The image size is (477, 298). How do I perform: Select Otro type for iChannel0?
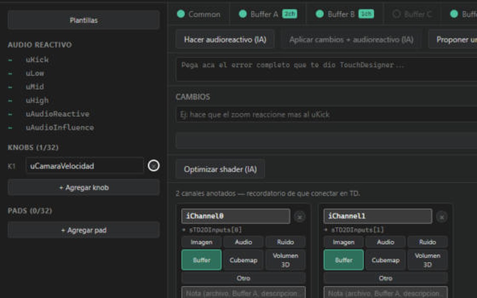coord(244,278)
